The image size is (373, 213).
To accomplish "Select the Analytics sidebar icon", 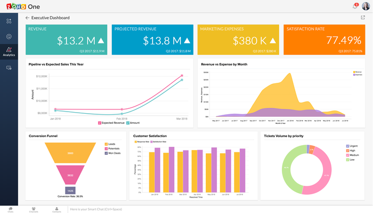I will tap(9, 52).
